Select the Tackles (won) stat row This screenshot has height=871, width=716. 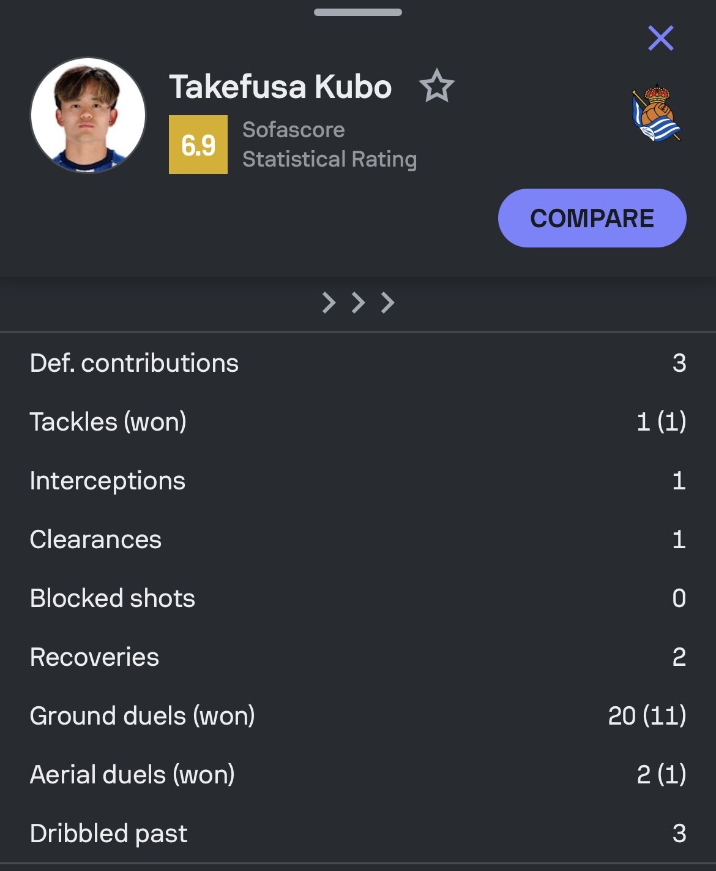tap(358, 422)
